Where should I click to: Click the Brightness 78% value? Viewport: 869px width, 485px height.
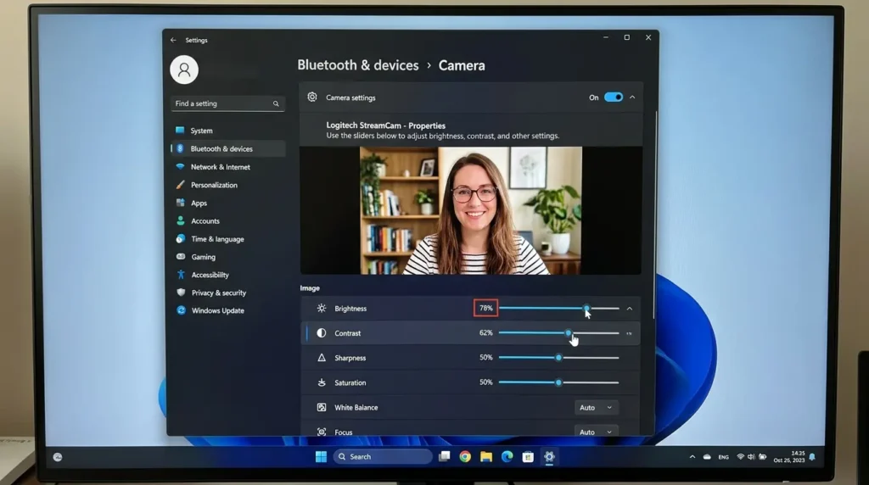[x=486, y=309]
